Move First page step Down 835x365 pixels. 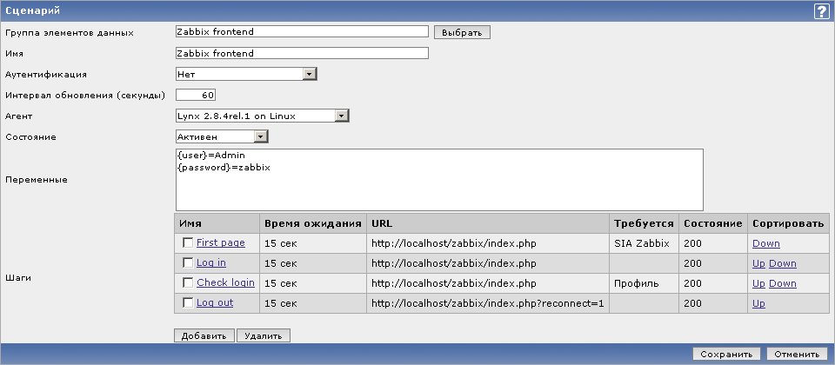[765, 243]
